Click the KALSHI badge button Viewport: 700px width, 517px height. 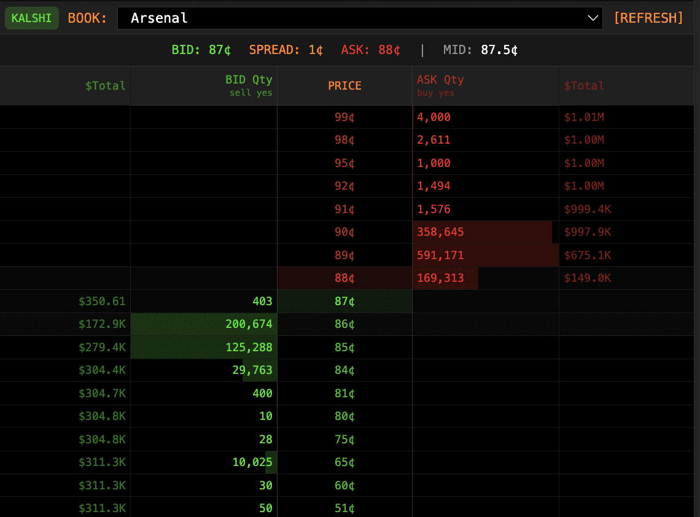tap(32, 18)
